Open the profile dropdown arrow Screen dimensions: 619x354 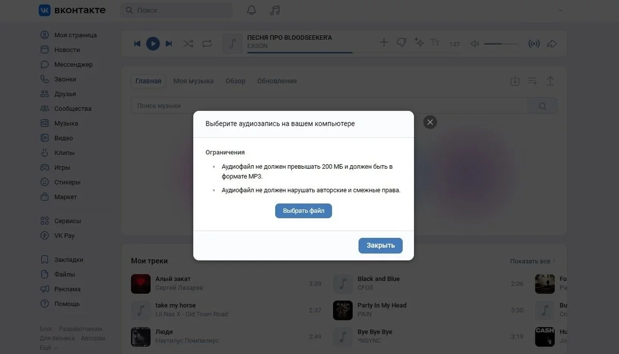coord(560,10)
